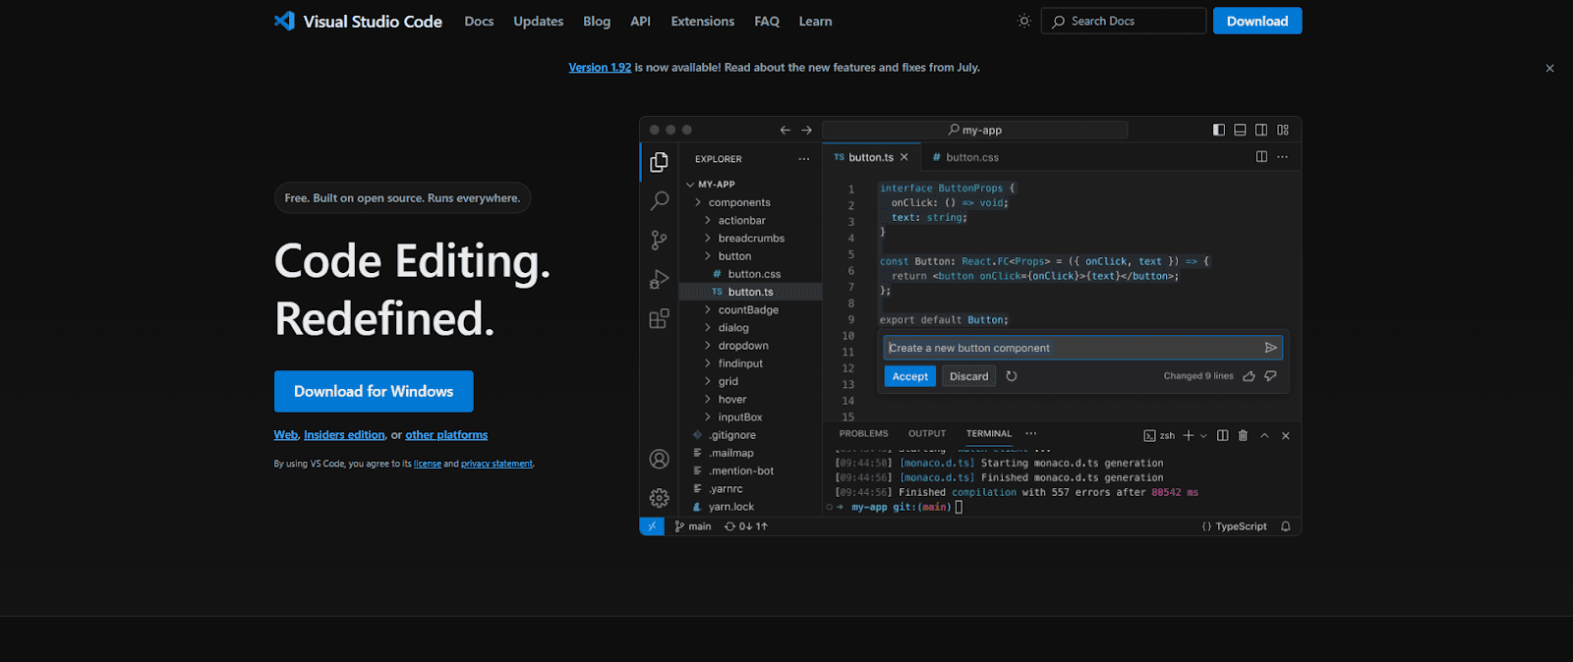The image size is (1573, 662).
Task: Open the Accounts icon in activity bar
Action: [659, 459]
